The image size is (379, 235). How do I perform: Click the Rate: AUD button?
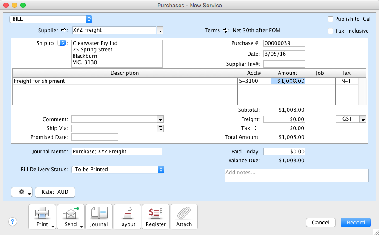tap(55, 192)
